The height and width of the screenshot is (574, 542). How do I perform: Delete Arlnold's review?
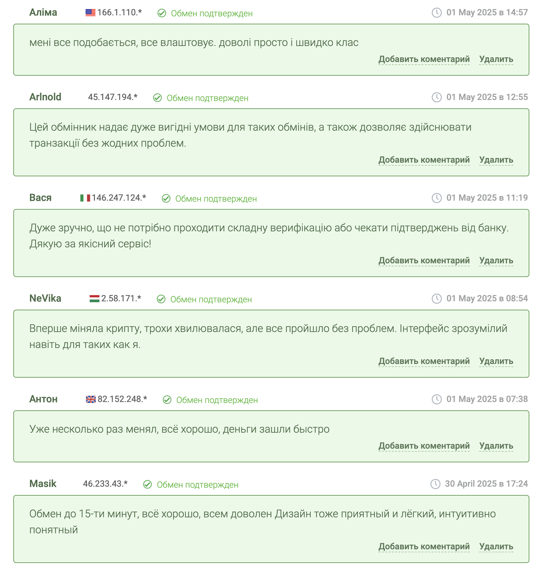point(496,160)
